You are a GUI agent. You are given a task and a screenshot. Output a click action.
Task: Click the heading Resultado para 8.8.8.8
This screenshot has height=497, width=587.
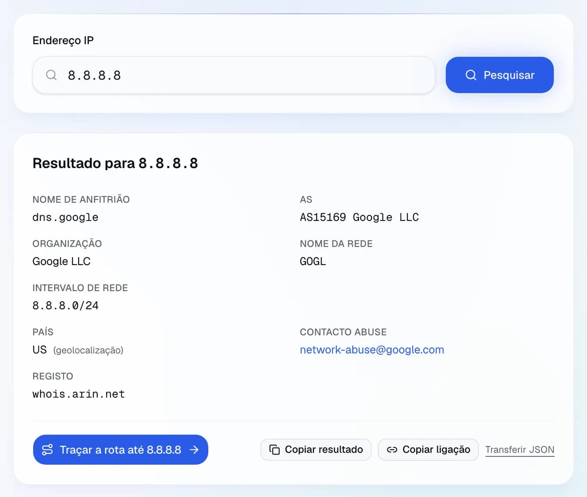[x=115, y=163]
